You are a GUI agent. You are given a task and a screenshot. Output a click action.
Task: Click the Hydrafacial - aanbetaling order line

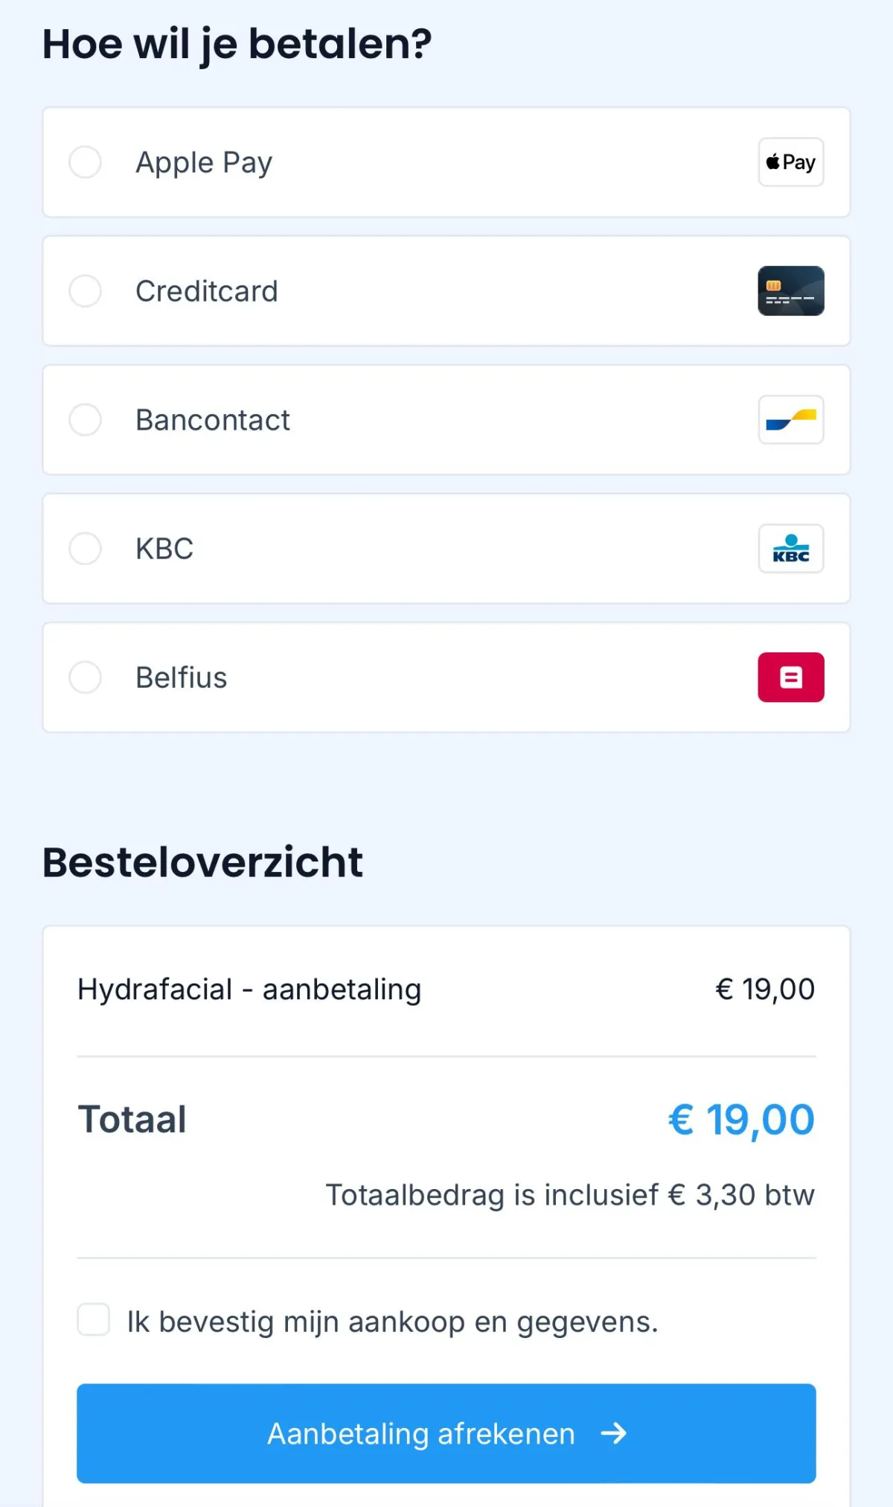click(249, 990)
